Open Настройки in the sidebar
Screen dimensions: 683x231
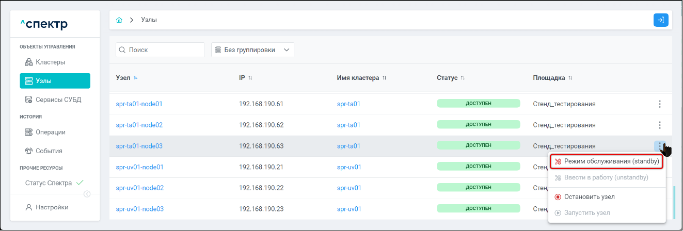pyautogui.click(x=52, y=207)
